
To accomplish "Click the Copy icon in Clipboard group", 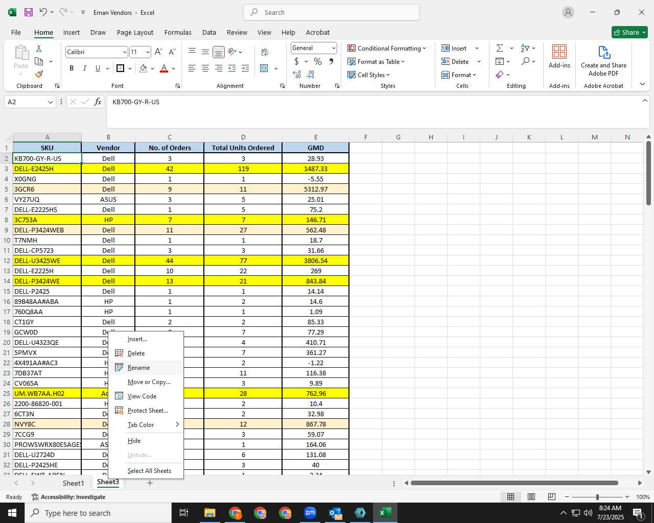I will (x=39, y=61).
